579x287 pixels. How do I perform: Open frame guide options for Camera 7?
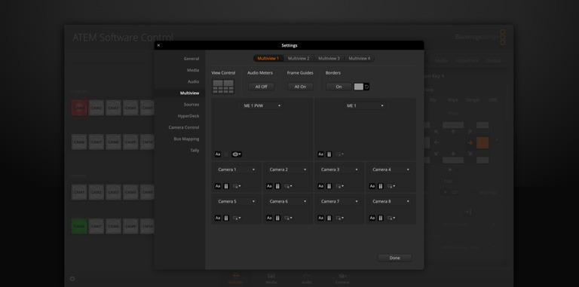point(340,218)
